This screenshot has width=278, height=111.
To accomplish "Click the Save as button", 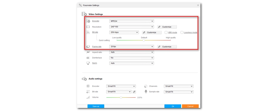I will coord(96,106).
